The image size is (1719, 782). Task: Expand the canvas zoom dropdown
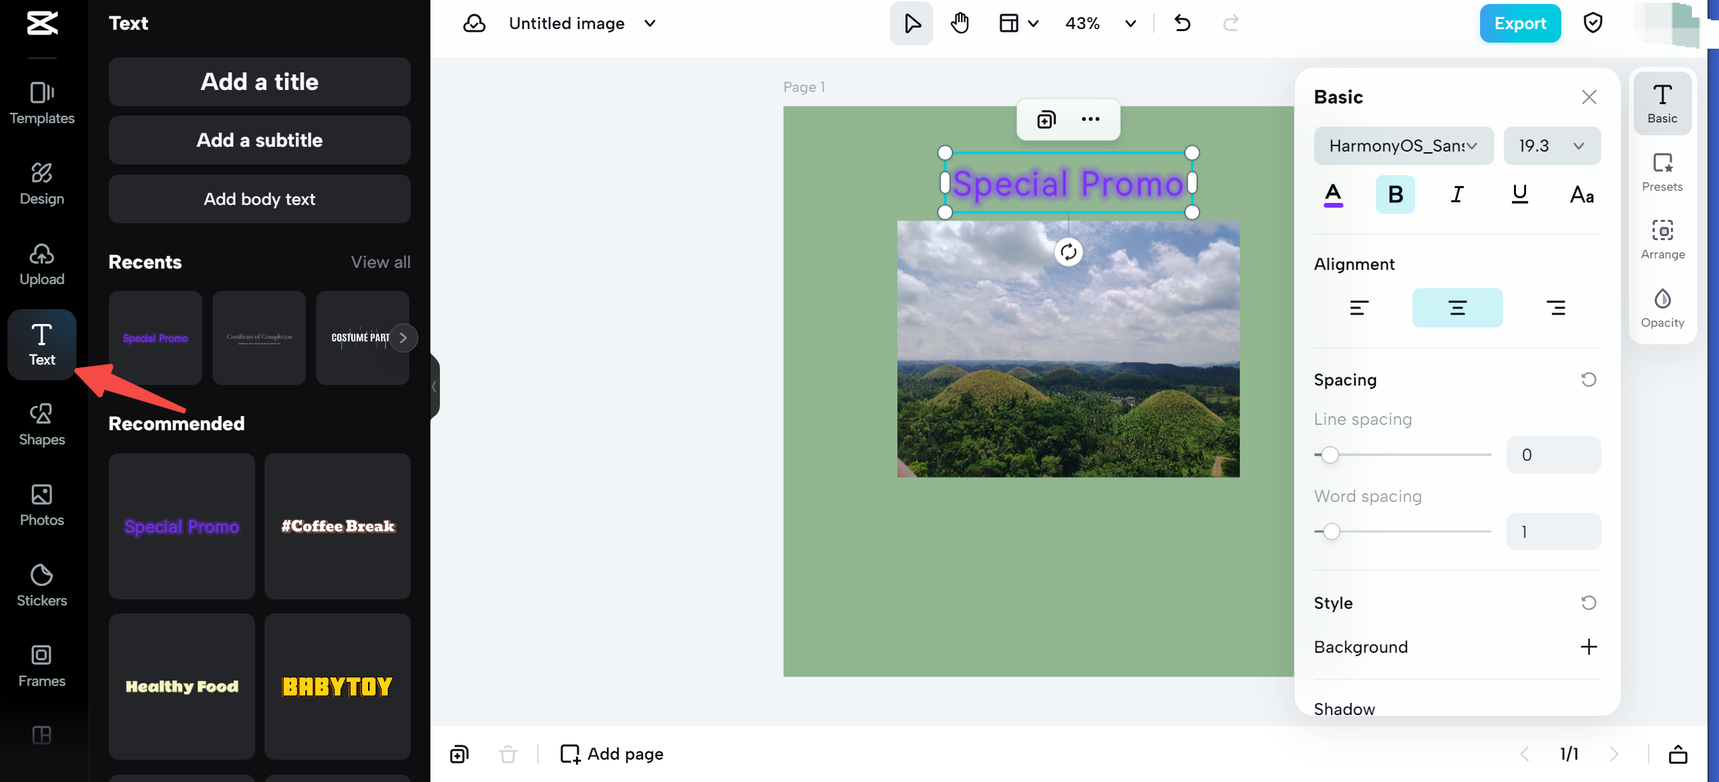[1130, 23]
